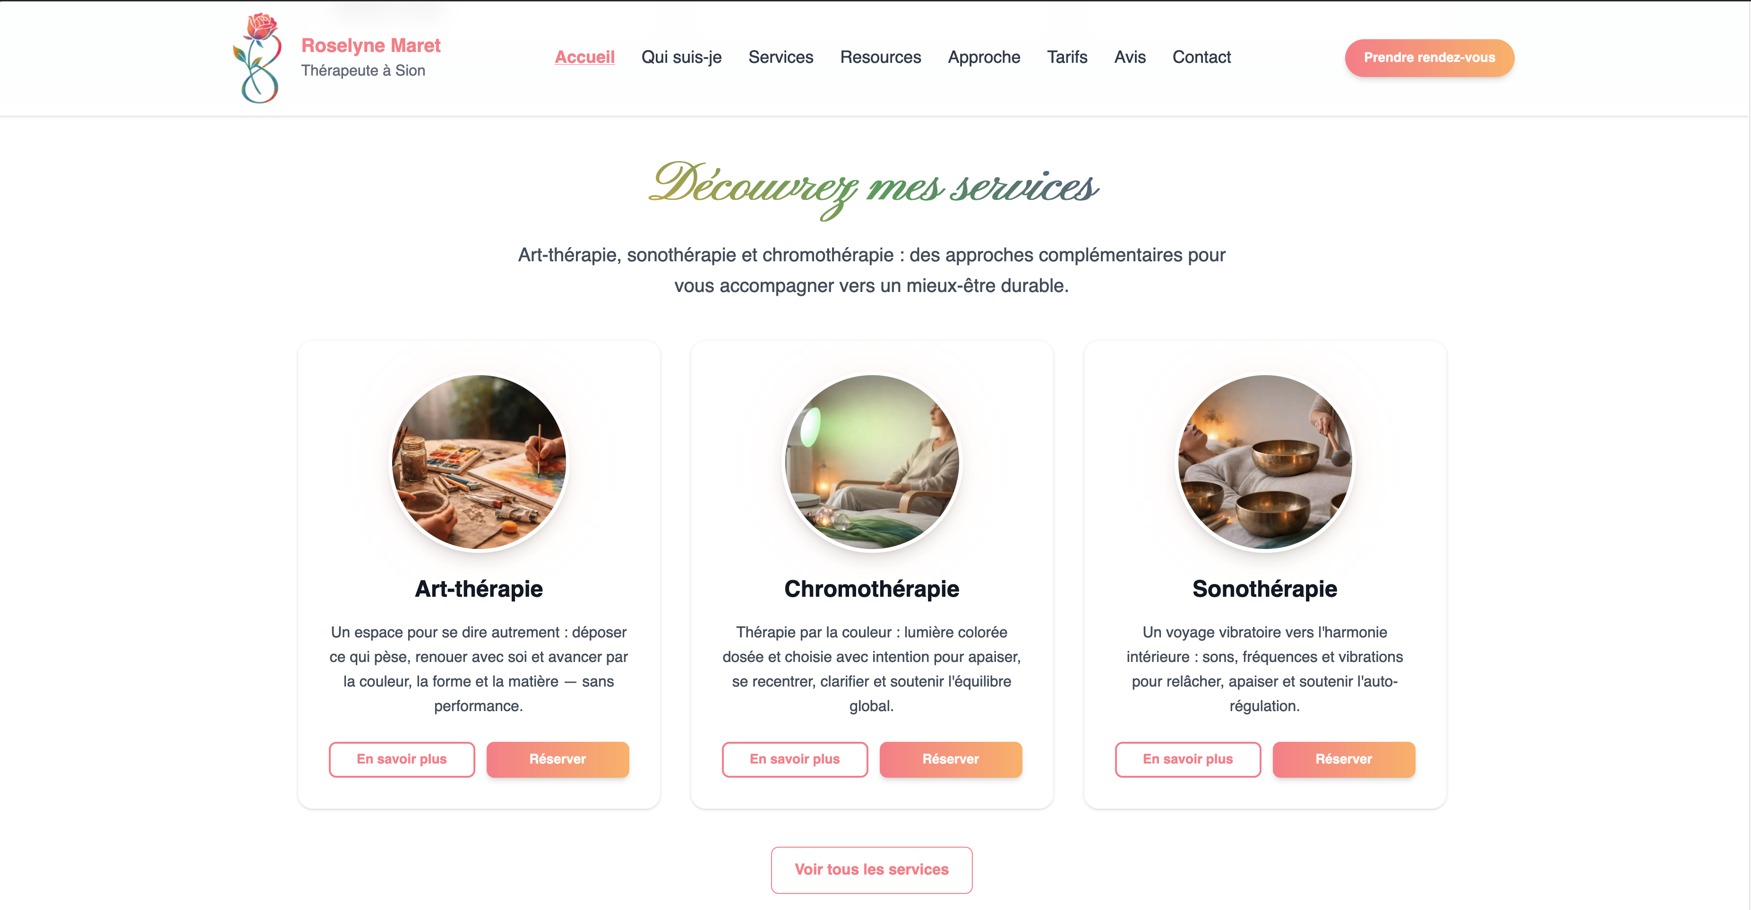This screenshot has height=910, width=1751.
Task: Go to the Contact page
Action: 1201,57
